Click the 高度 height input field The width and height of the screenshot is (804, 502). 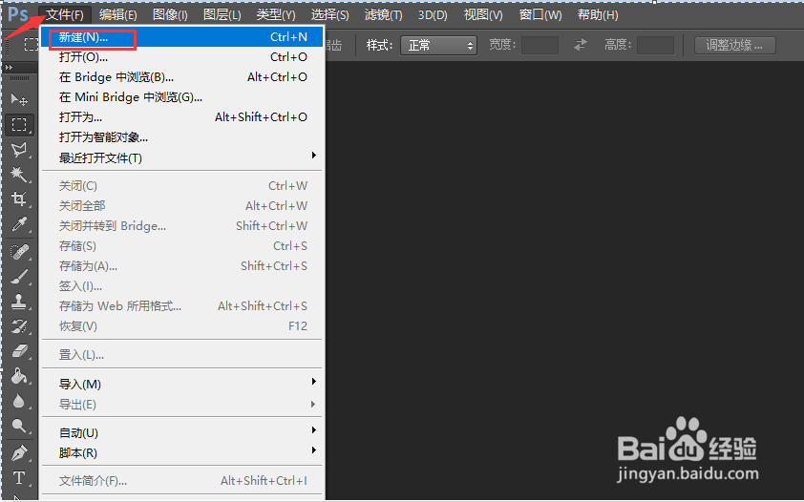click(x=655, y=45)
